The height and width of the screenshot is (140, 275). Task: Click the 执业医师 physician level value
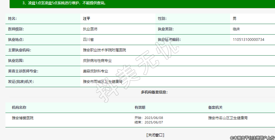point(90,29)
